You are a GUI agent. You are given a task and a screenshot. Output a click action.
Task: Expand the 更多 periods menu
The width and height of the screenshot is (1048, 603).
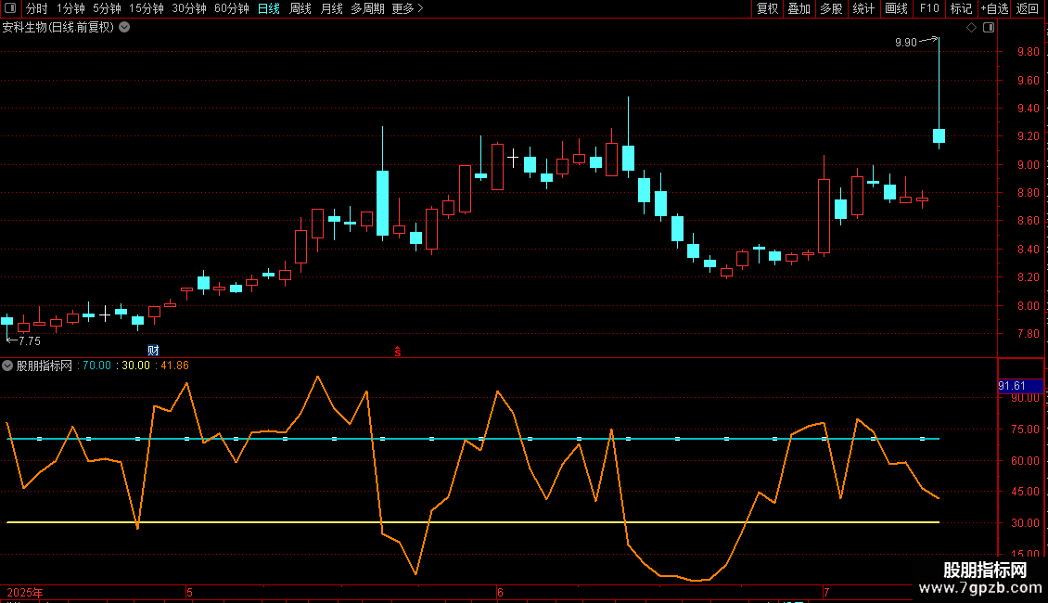(x=407, y=8)
